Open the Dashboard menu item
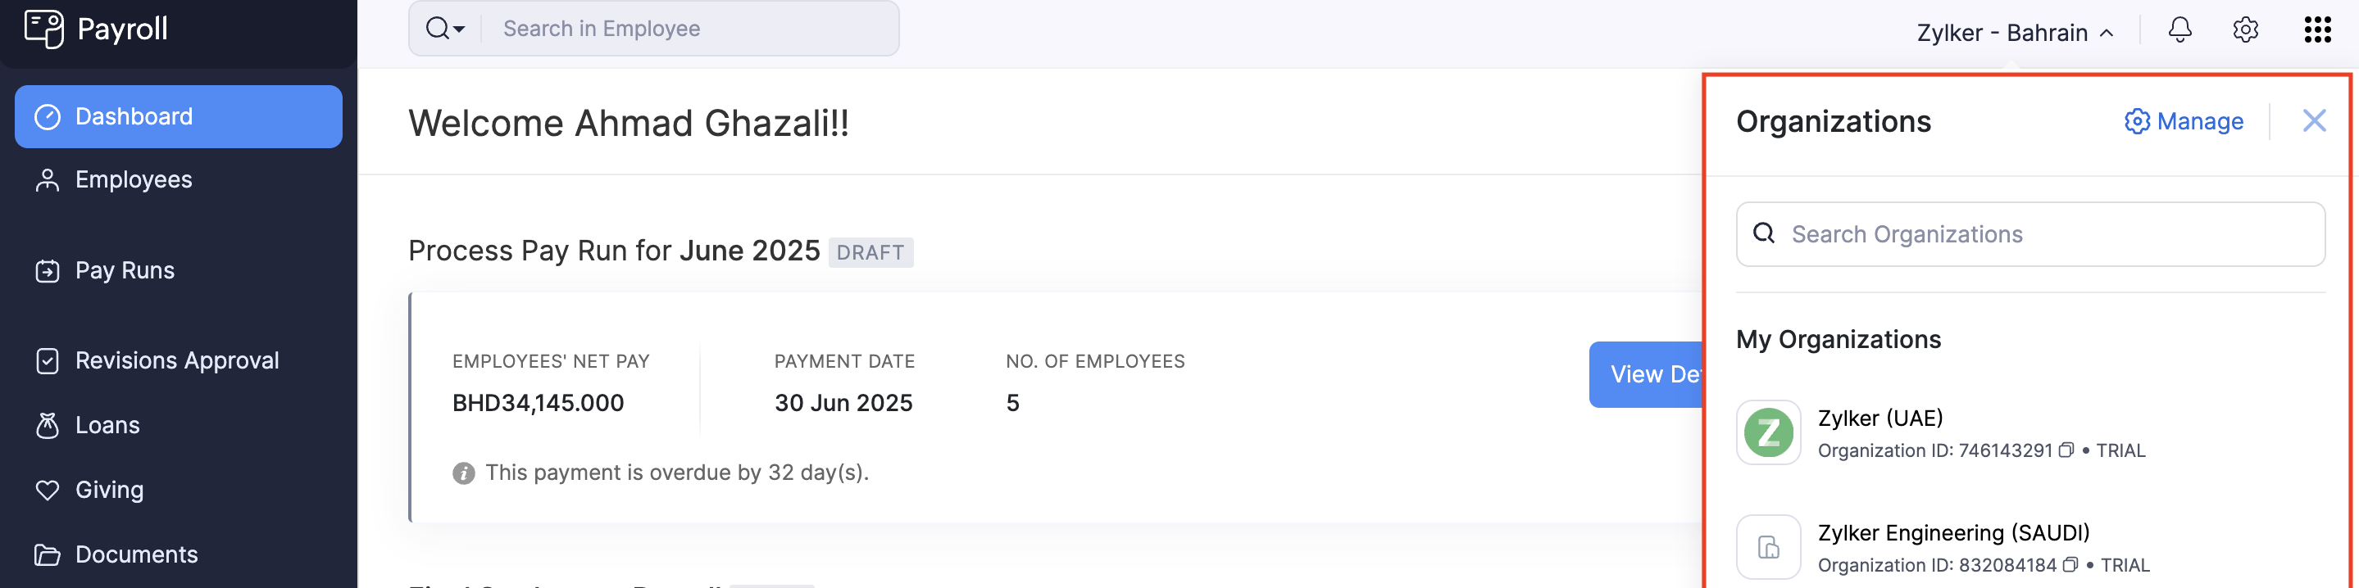The height and width of the screenshot is (588, 2359). pos(179,116)
